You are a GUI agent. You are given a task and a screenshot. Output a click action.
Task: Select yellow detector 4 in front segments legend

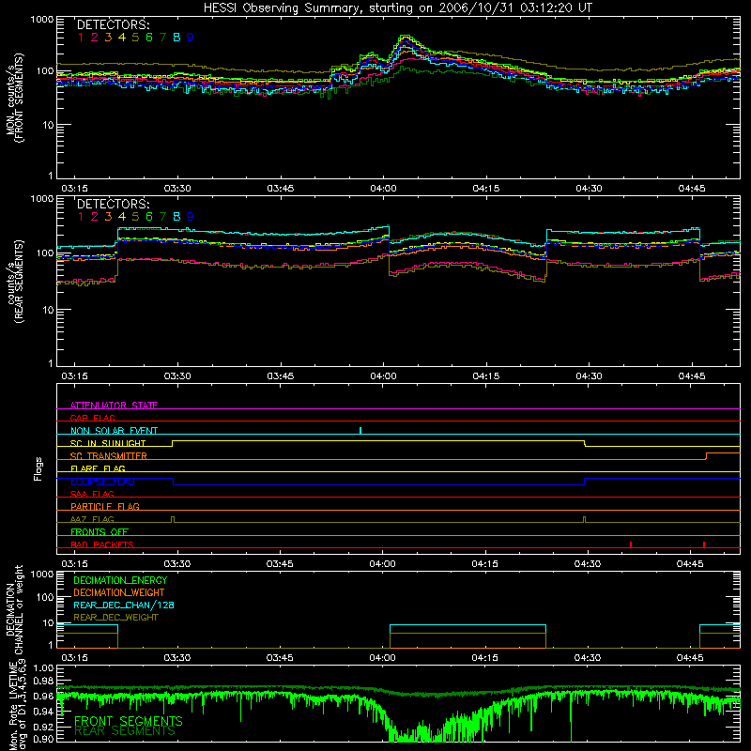(x=122, y=38)
